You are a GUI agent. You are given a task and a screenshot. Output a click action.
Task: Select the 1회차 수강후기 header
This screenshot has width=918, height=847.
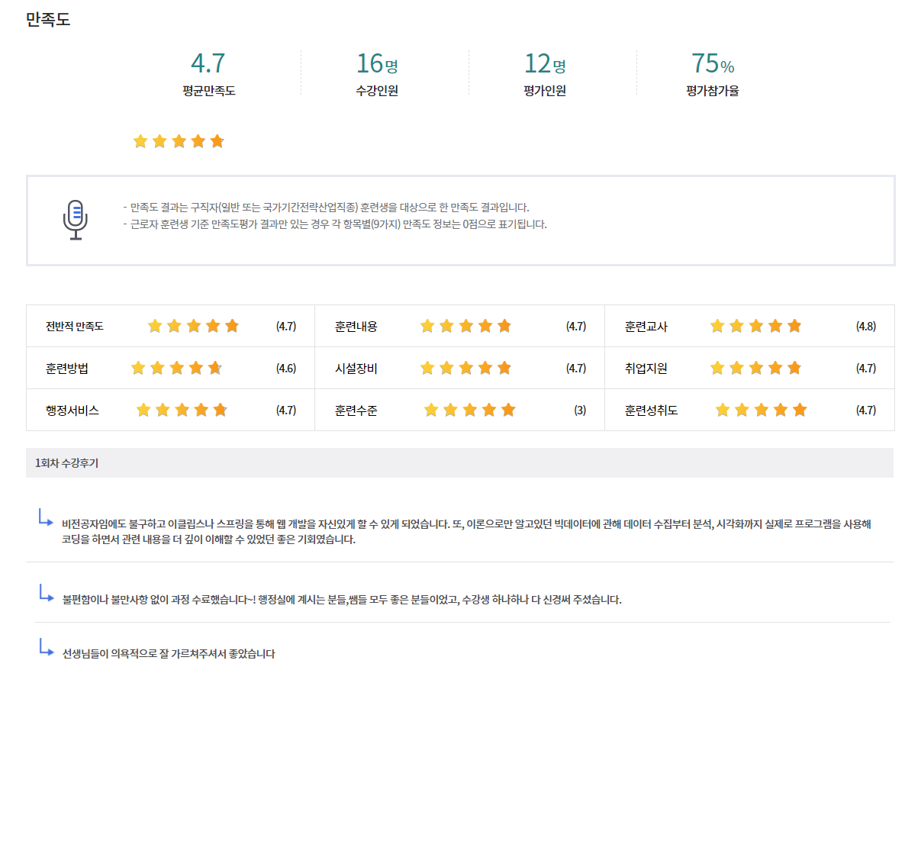point(67,463)
